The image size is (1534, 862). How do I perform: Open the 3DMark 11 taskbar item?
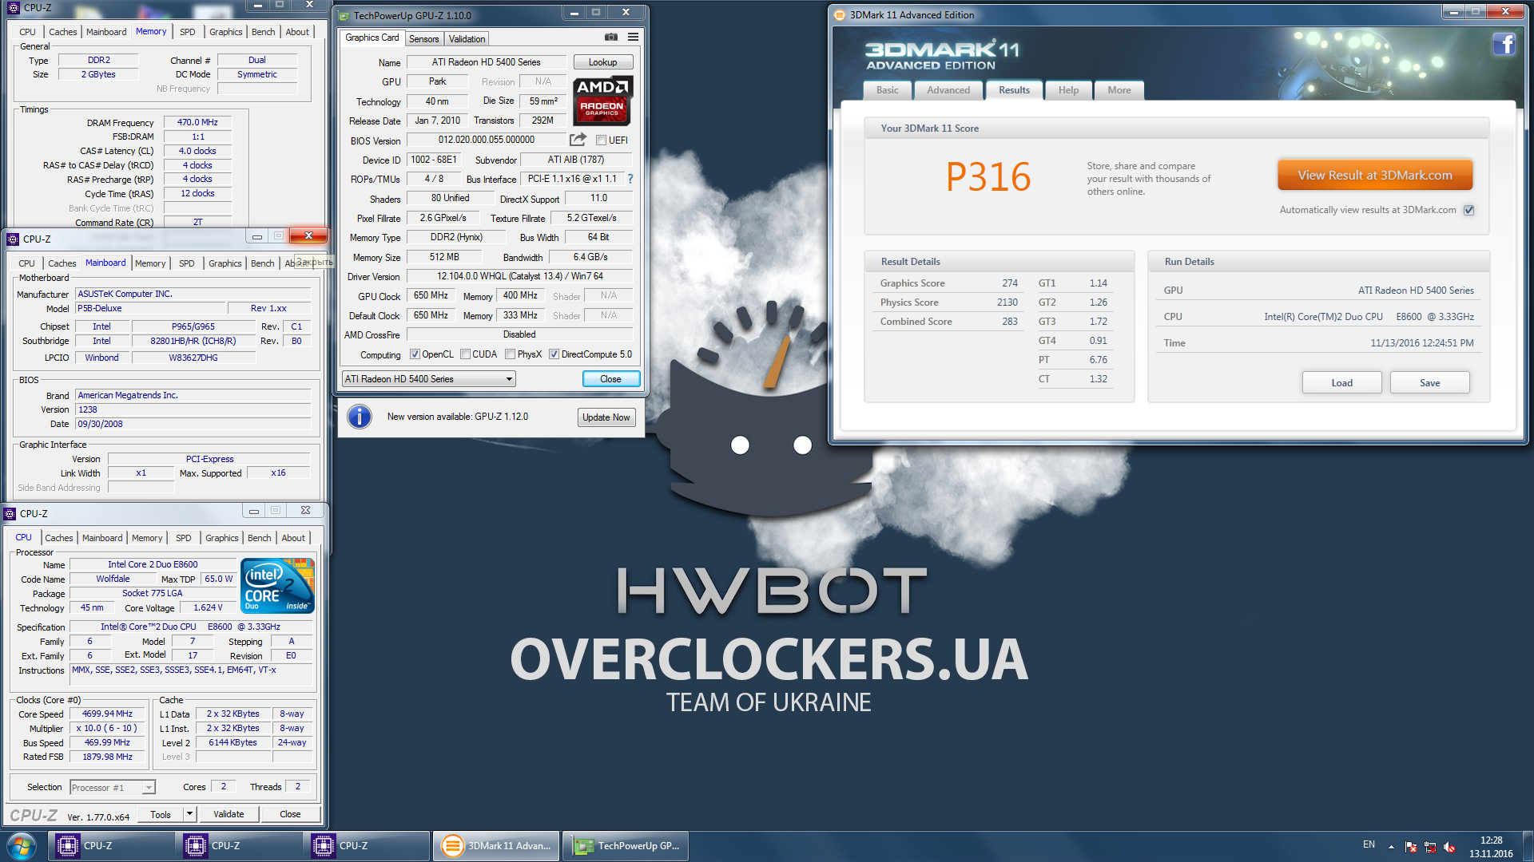497,846
